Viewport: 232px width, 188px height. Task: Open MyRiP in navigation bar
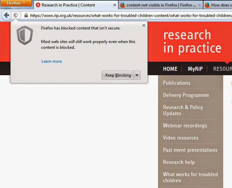[x=195, y=69]
